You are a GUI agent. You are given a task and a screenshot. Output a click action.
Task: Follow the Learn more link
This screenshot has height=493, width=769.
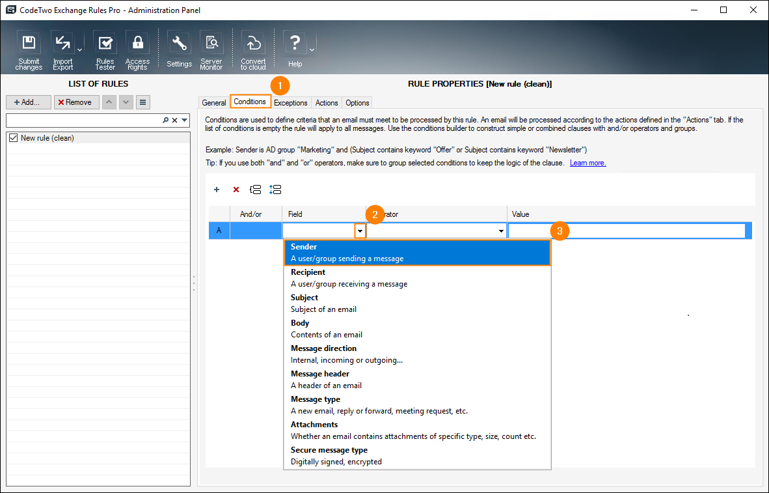point(588,163)
